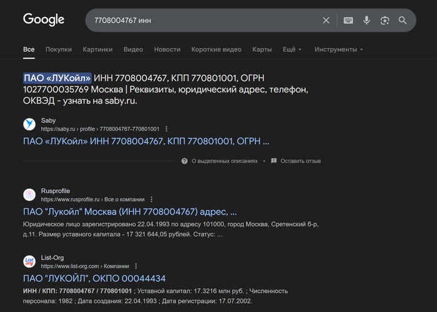Clear the search query with X icon
This screenshot has width=437, height=312.
click(x=326, y=21)
